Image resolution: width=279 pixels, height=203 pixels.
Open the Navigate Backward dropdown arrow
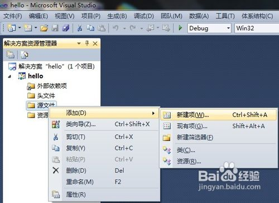tap(158, 28)
